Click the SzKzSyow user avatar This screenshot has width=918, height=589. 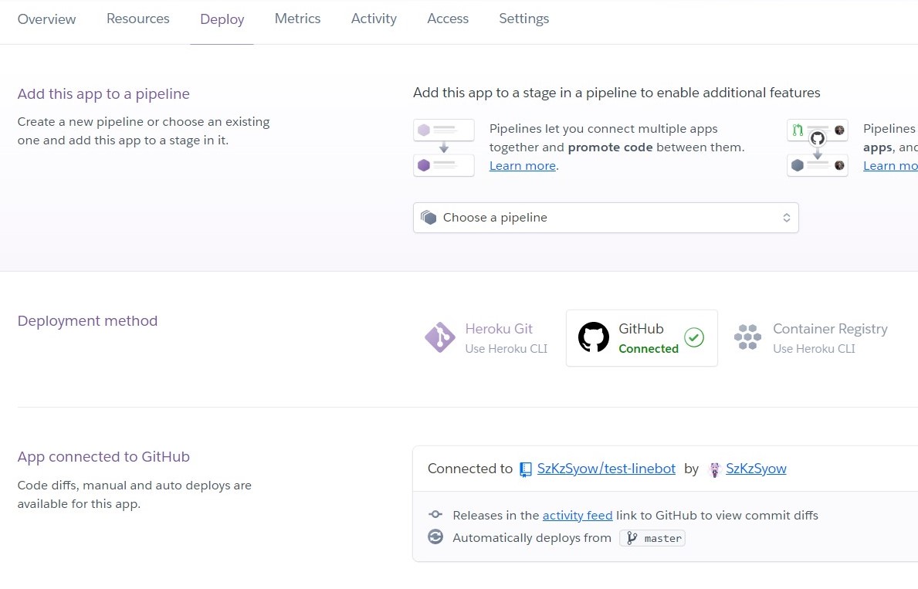coord(714,469)
